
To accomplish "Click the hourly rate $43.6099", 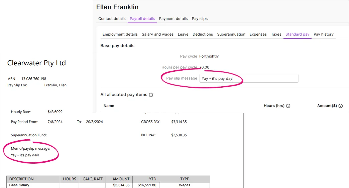I will (55, 112).
